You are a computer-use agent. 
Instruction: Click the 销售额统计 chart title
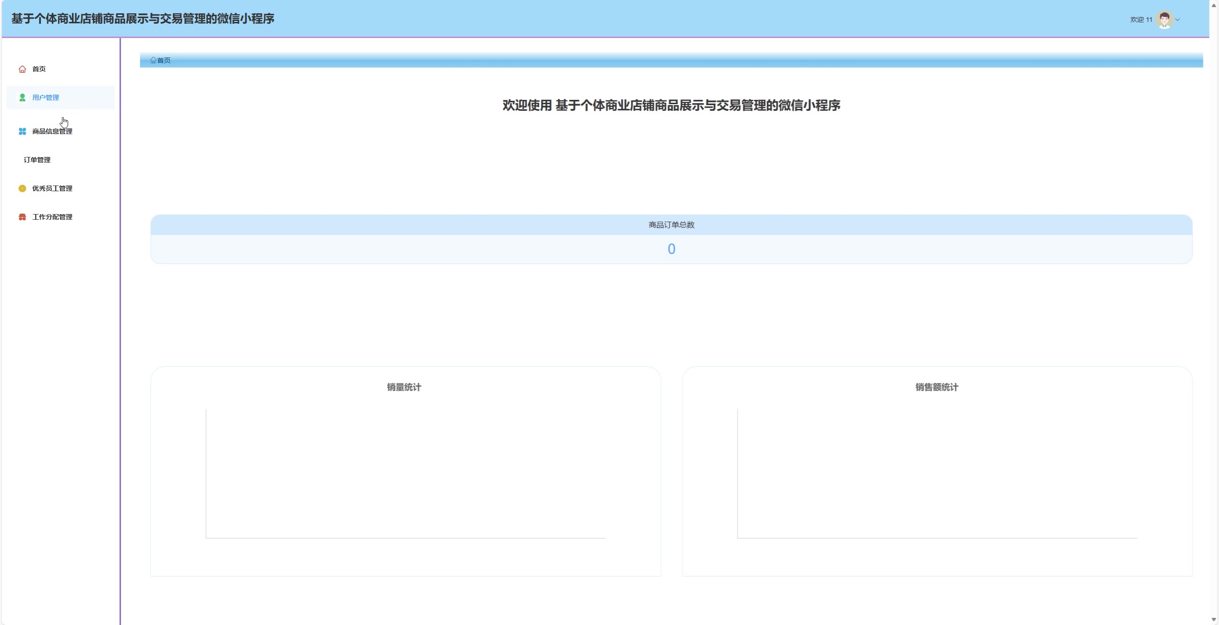[937, 387]
